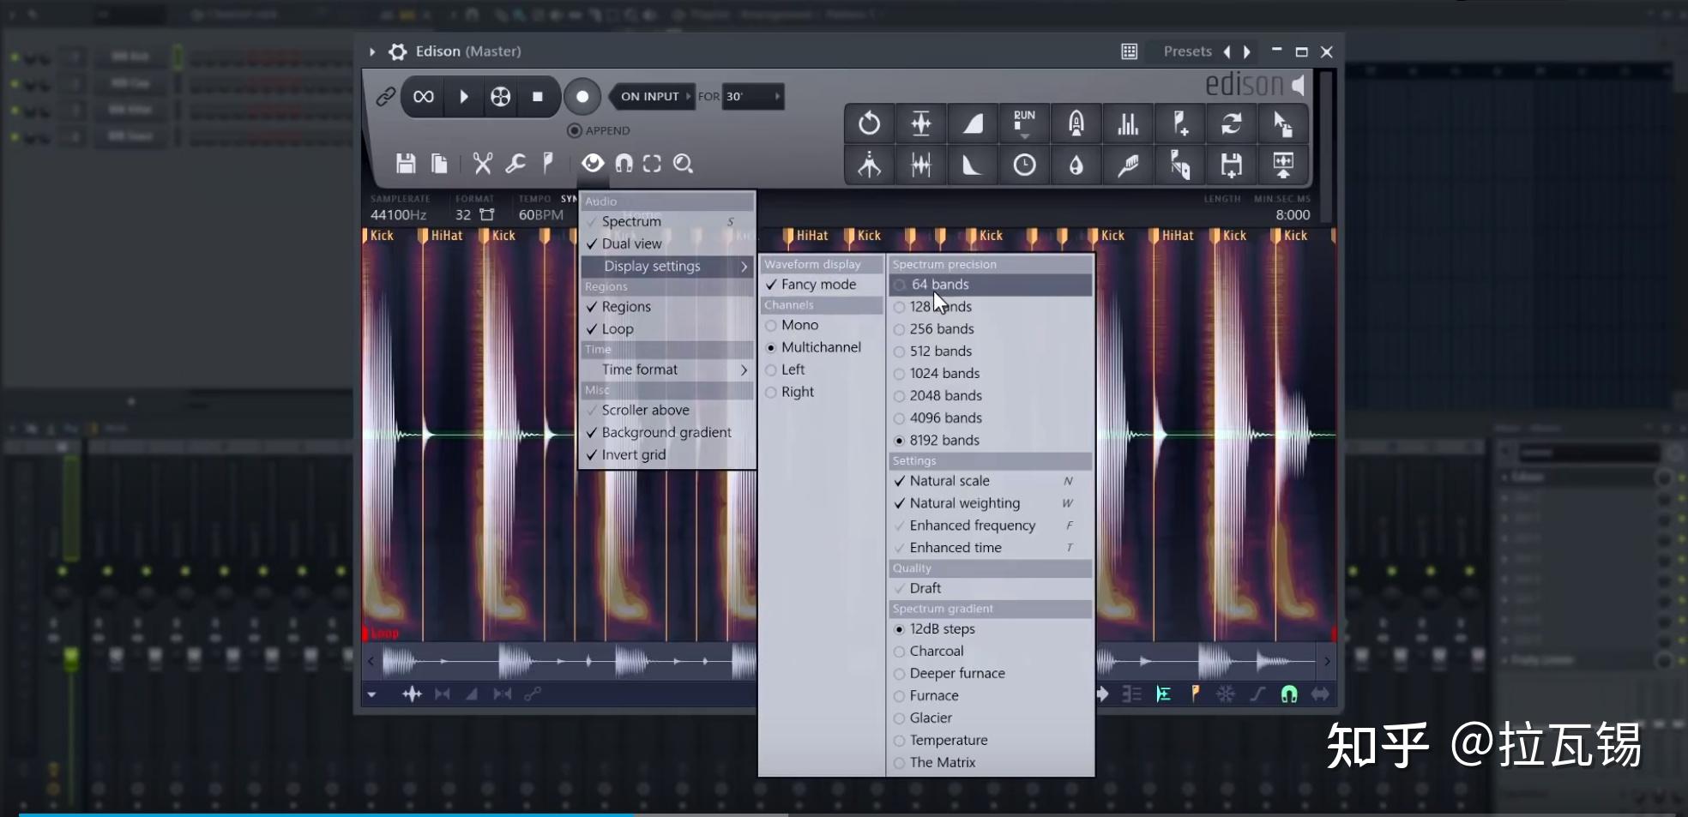Toggle Regions menu entry
Screen dimensions: 1688x817
point(667,307)
